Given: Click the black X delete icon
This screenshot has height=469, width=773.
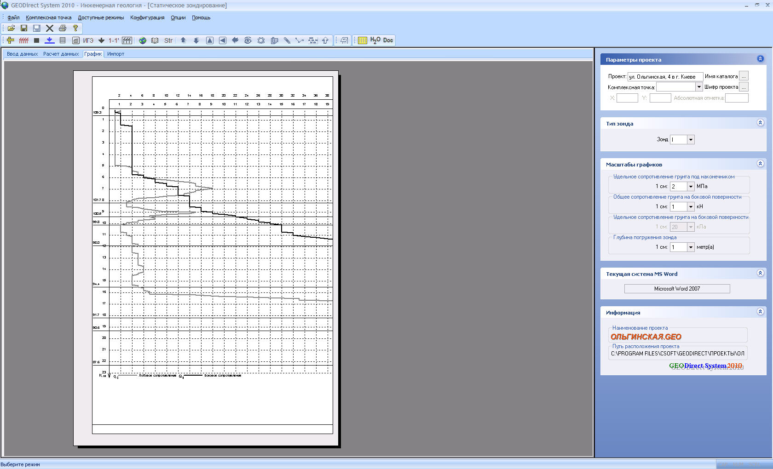Looking at the screenshot, I should 50,28.
